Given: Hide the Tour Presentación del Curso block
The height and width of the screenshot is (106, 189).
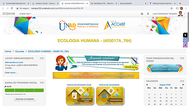Looking at the screenshot, I should point(181,58).
